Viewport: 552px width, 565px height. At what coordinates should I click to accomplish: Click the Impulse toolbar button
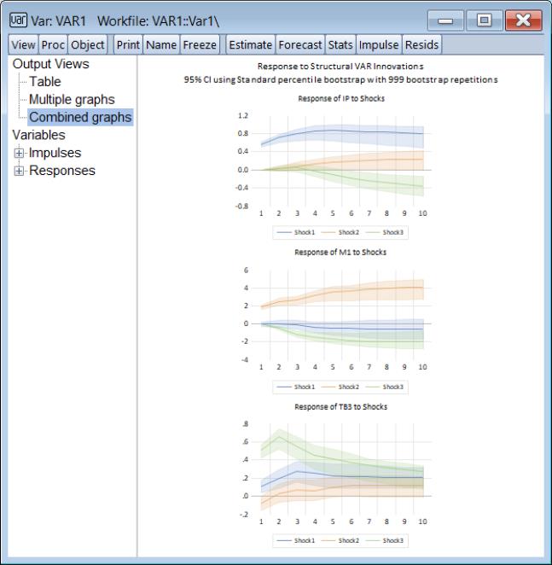pos(379,45)
